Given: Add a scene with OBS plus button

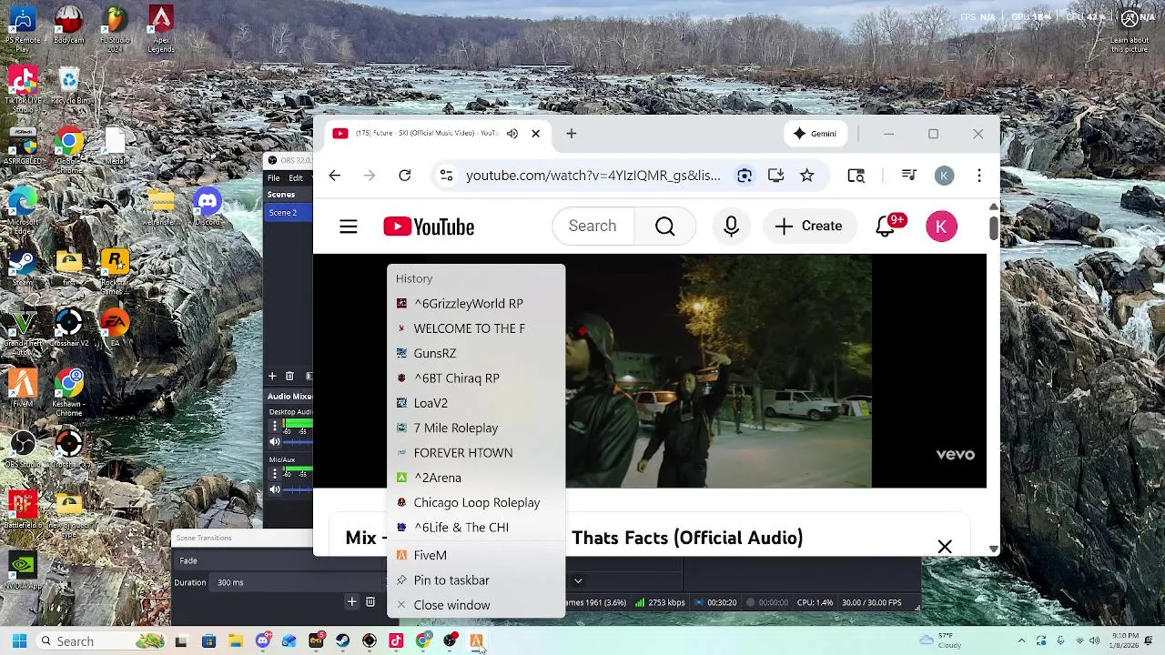Looking at the screenshot, I should point(272,376).
